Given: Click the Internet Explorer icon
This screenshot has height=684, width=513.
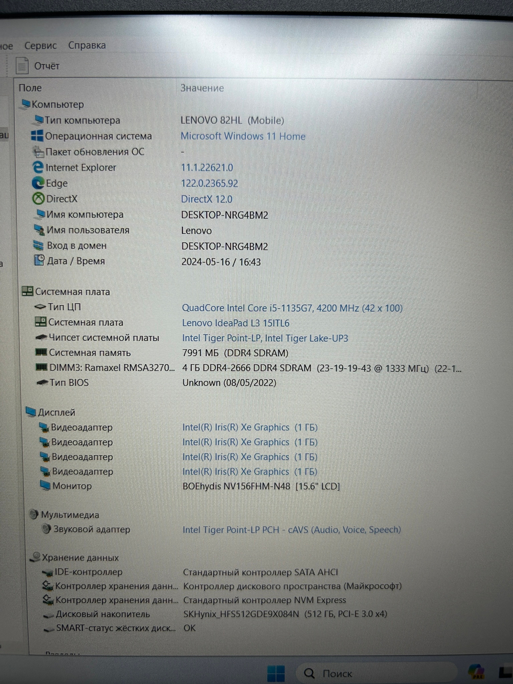Looking at the screenshot, I should click(38, 167).
